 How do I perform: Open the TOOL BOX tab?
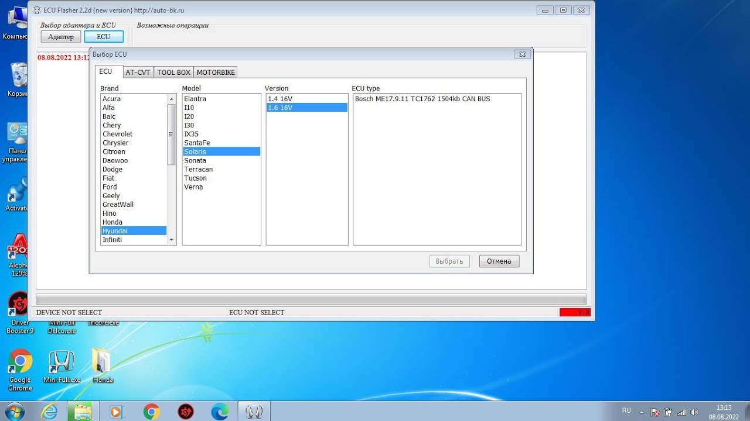(173, 73)
